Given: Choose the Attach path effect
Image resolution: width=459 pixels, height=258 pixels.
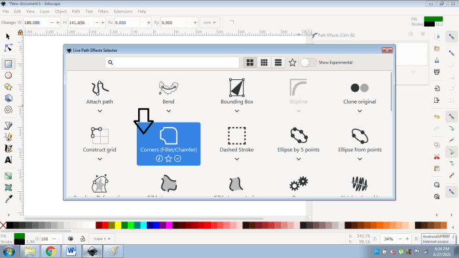Looking at the screenshot, I should 100,92.
